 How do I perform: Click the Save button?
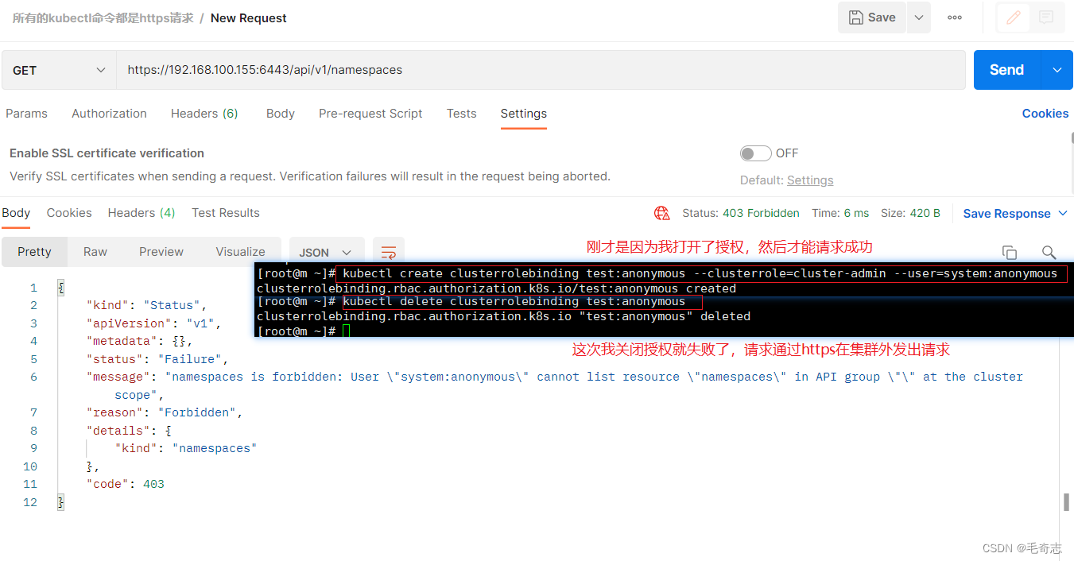(x=872, y=17)
